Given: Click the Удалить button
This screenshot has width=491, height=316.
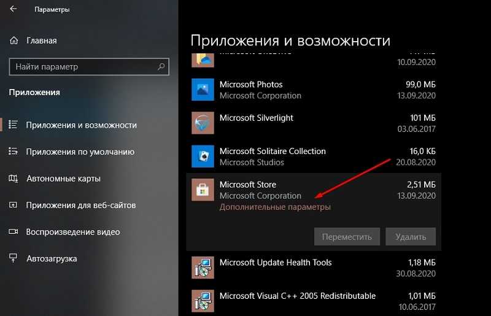Looking at the screenshot, I should [x=411, y=237].
